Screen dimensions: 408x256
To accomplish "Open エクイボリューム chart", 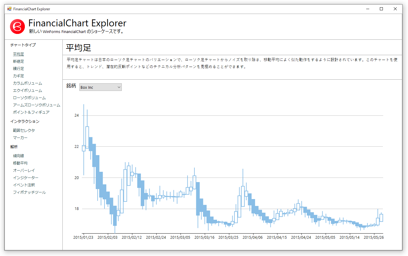I will pyautogui.click(x=28, y=91).
